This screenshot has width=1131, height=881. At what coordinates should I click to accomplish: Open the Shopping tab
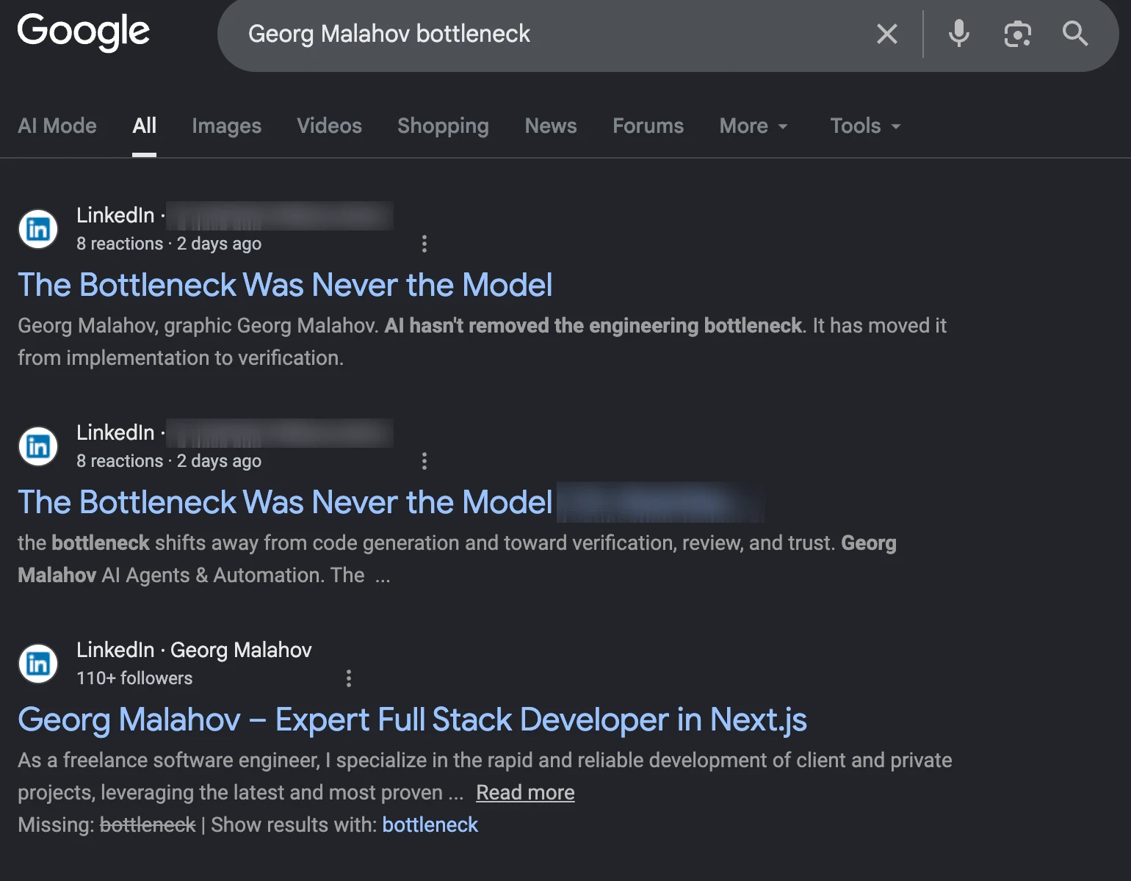(x=443, y=126)
